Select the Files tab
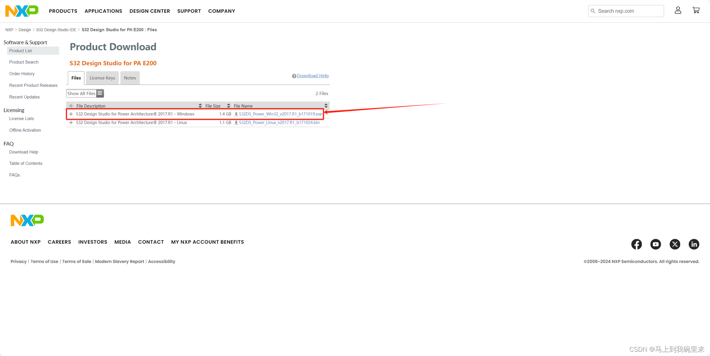The image size is (710, 356). click(x=76, y=78)
